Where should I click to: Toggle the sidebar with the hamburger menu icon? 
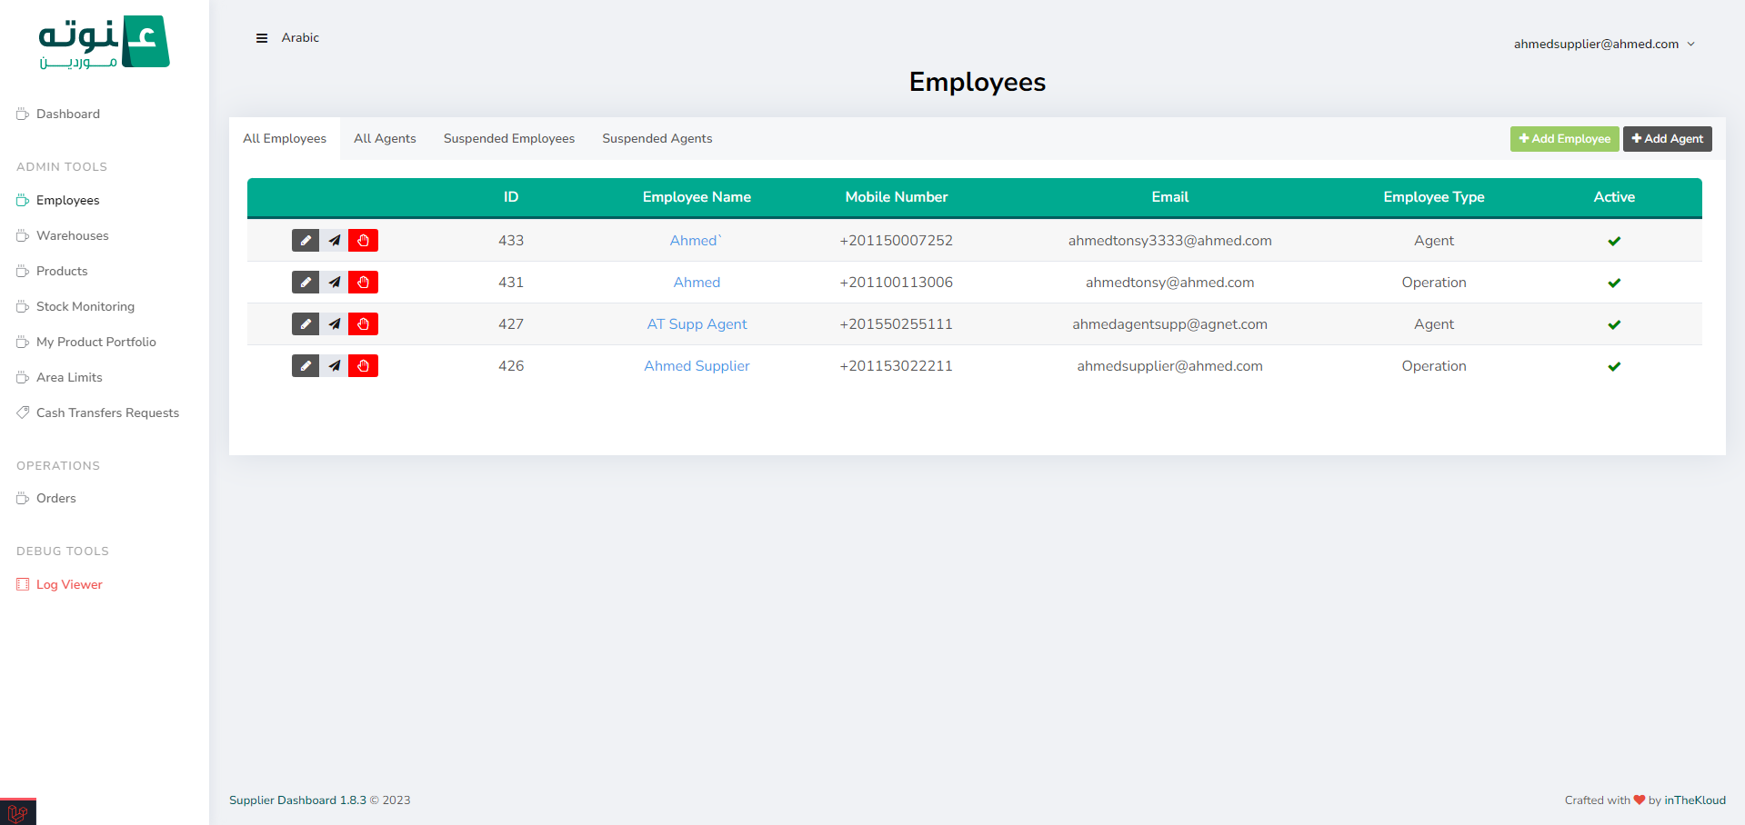point(262,38)
